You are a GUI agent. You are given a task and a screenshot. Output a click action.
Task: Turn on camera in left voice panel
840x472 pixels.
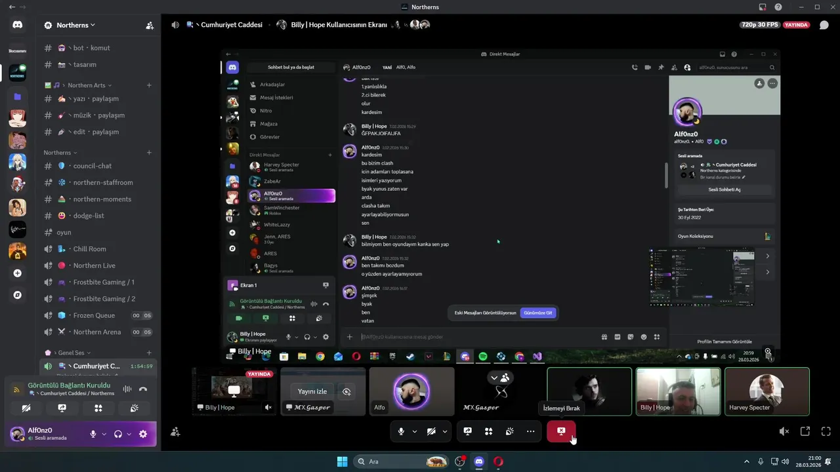[26, 408]
